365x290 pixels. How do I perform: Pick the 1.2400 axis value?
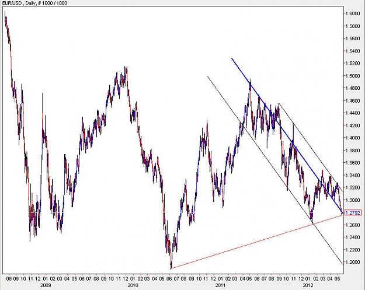(x=353, y=237)
